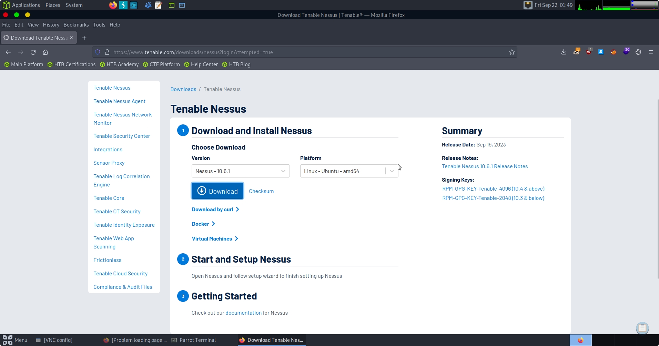Open the Help menu
Screen dimensions: 659x346
115,25
